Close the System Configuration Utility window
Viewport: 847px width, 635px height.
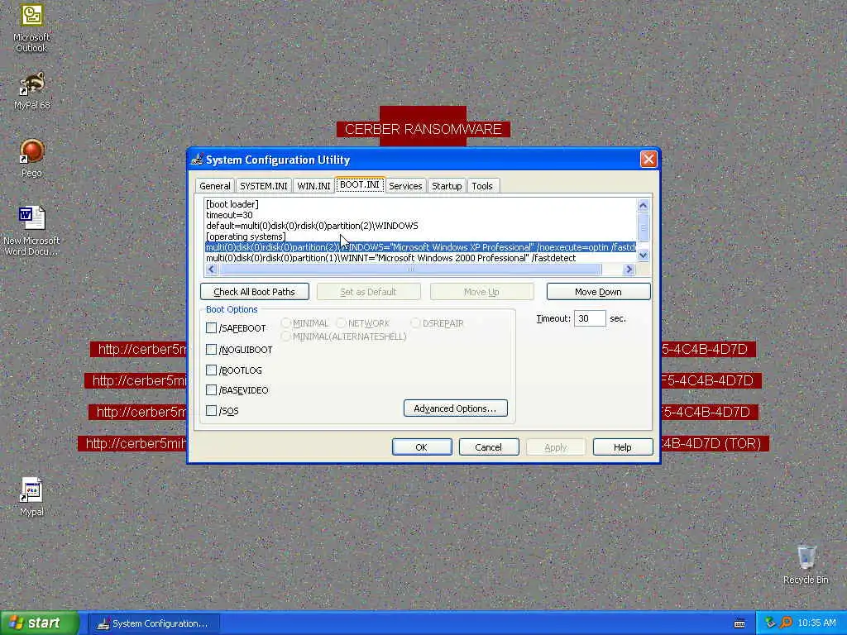point(648,160)
